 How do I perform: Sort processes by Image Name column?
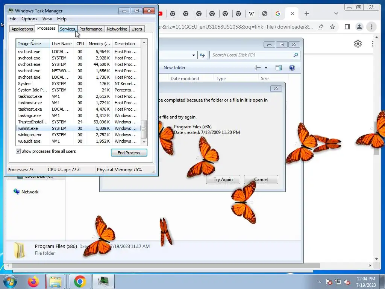pos(32,44)
